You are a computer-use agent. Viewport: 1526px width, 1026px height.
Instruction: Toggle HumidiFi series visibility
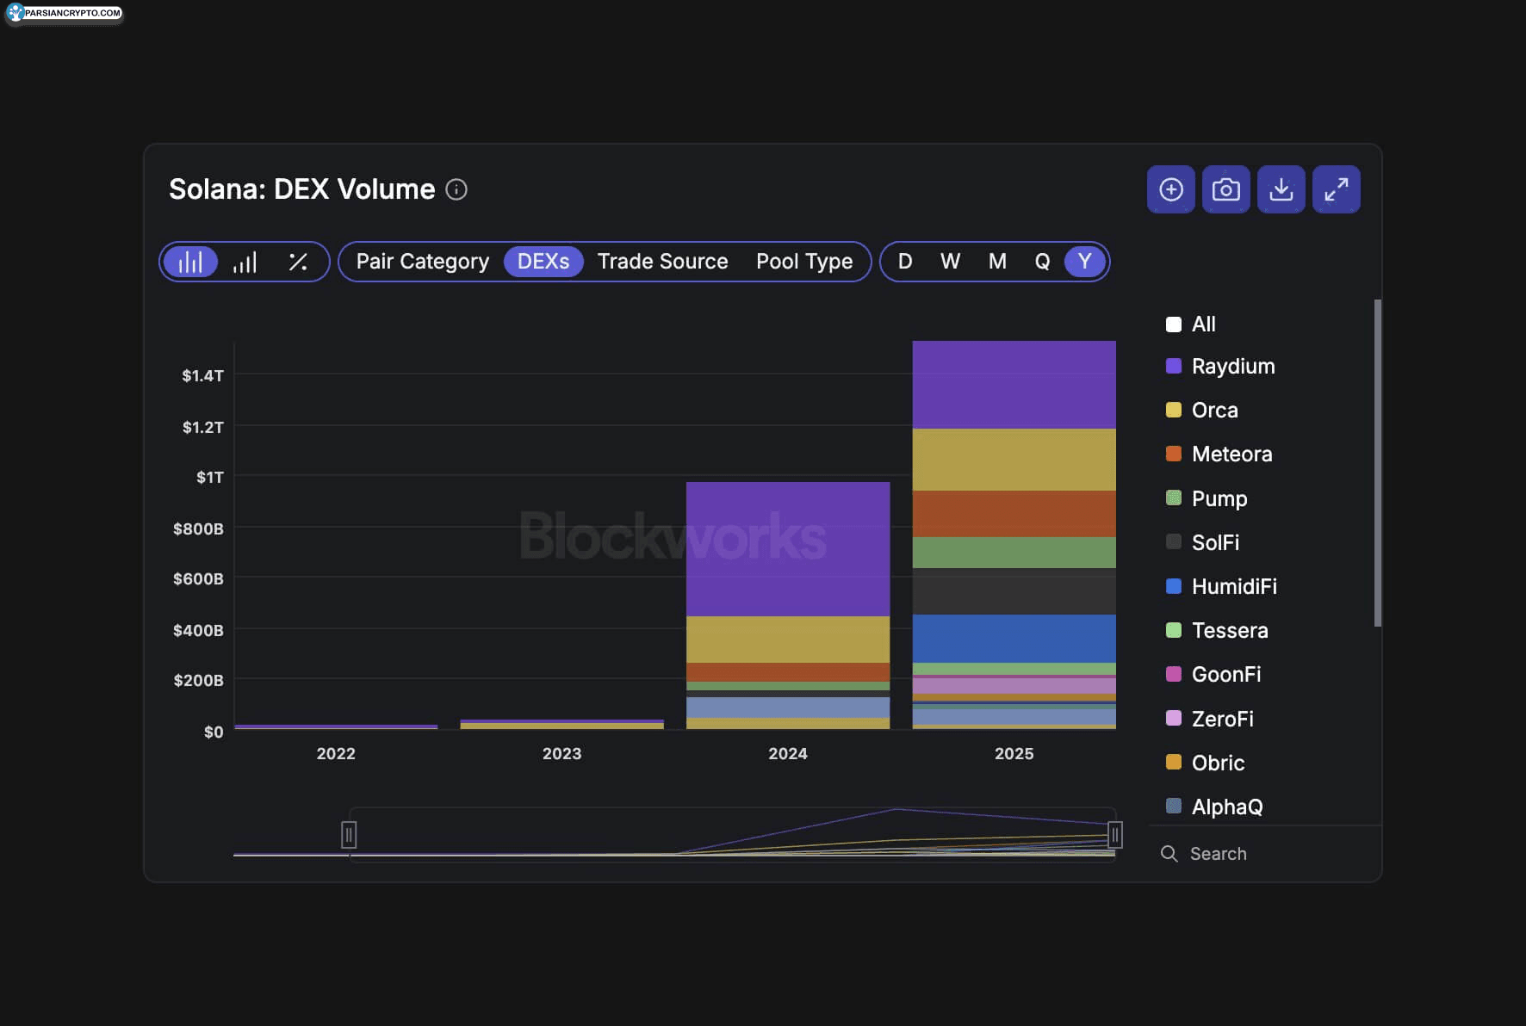(x=1221, y=586)
